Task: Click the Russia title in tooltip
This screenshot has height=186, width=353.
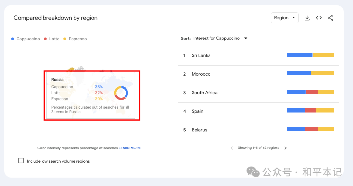Action: click(58, 80)
